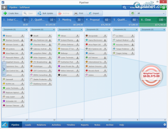The height and width of the screenshot is (129, 168).
Task: Select the Gamesoft opportunity
Action: coord(13,79)
